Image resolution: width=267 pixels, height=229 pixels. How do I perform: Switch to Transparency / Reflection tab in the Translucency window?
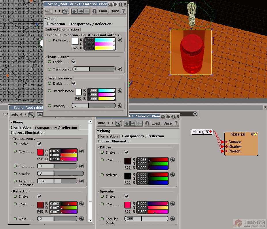click(x=90, y=24)
